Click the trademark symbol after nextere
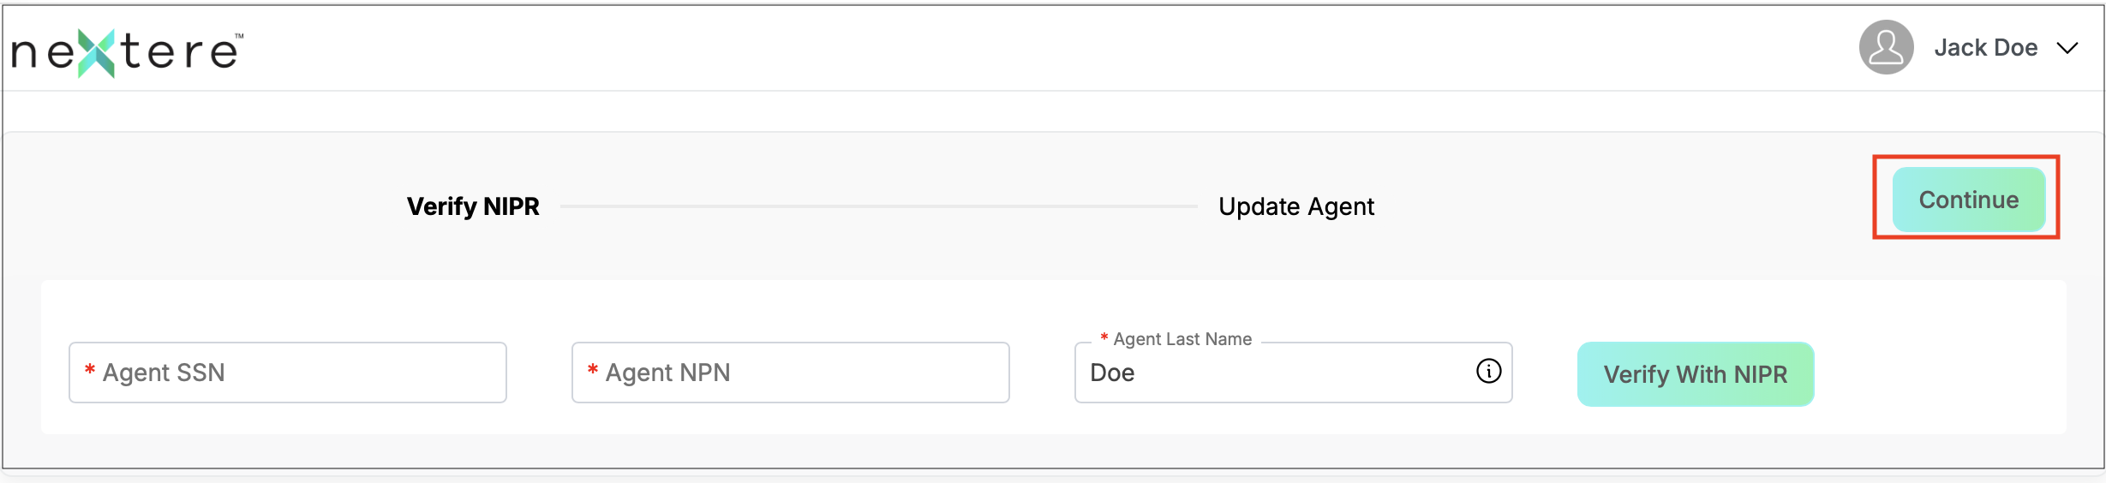Viewport: 2106px width, 483px height. (x=239, y=36)
